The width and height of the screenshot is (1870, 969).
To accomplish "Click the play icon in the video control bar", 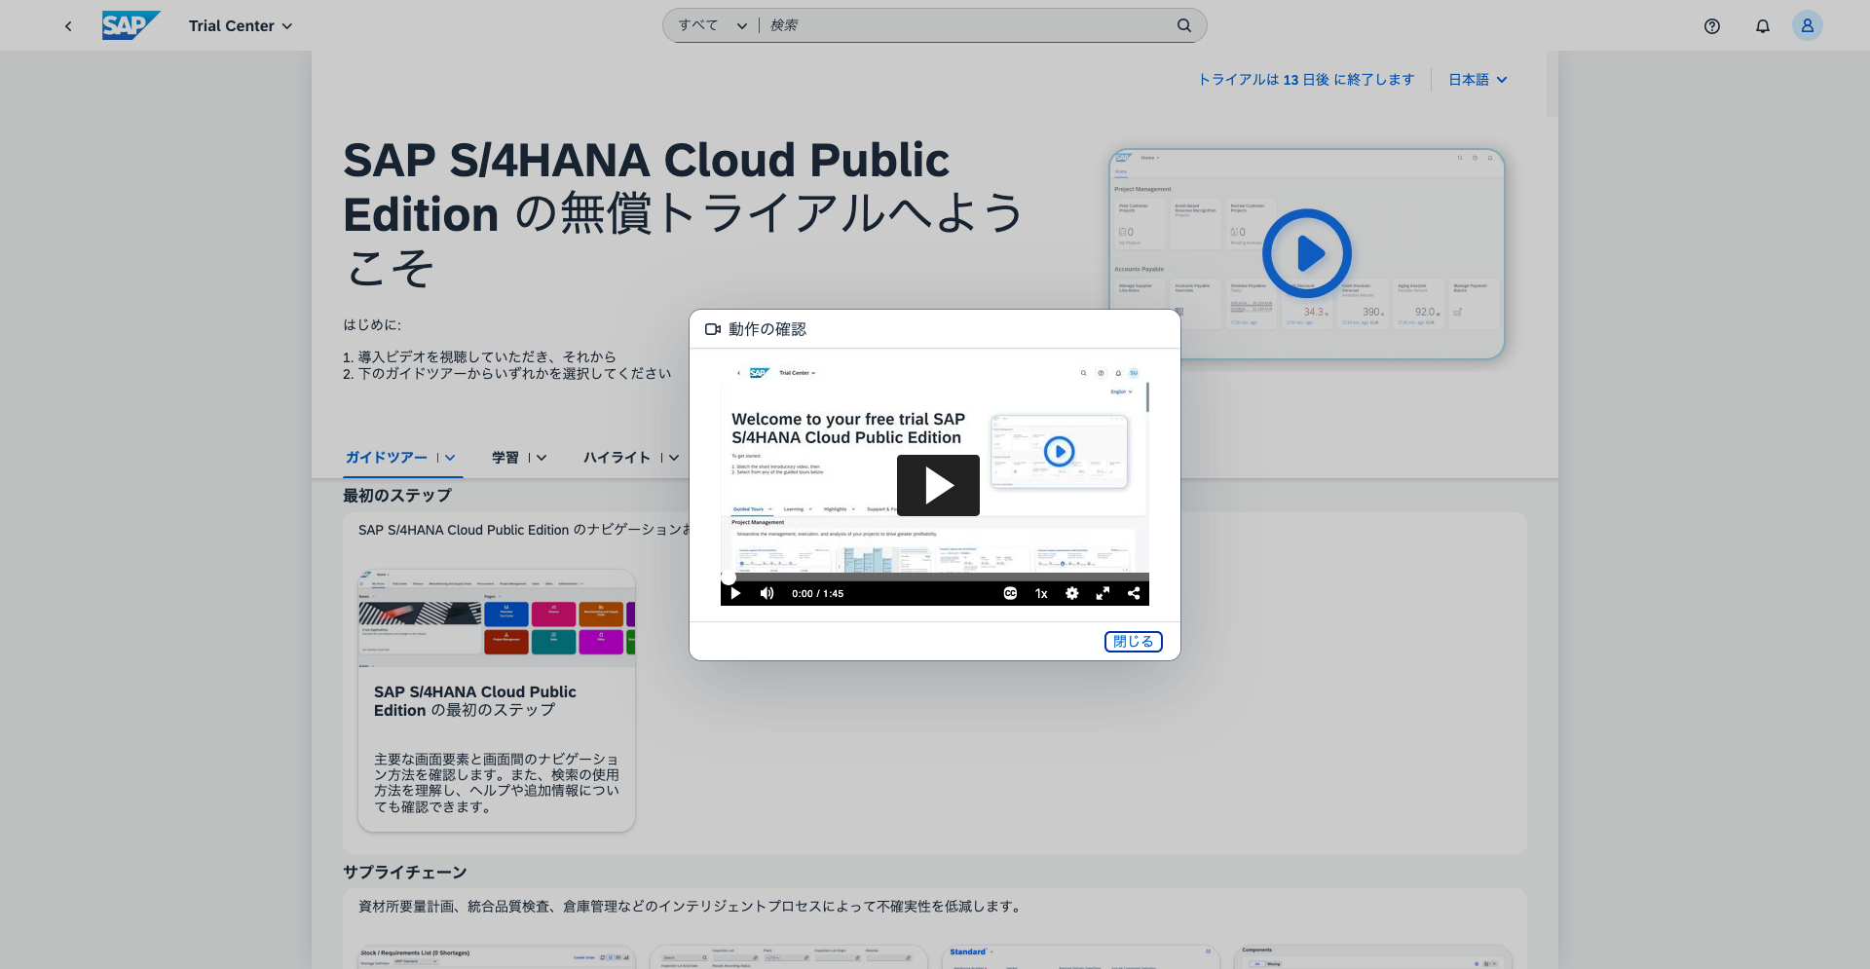I will click(x=735, y=593).
